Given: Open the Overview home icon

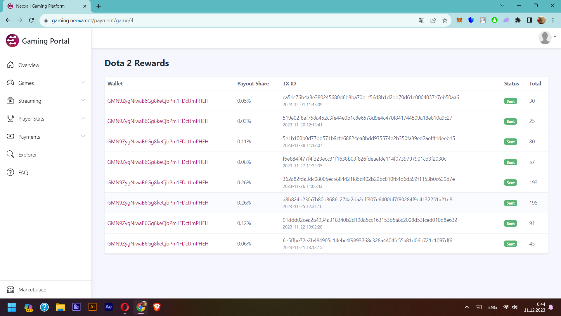Looking at the screenshot, I should click(x=10, y=65).
